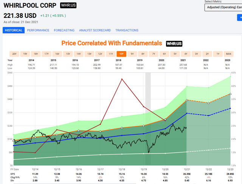Click the 12/20 orange triangle marker
Screen dimensions: 242x184
165,119
